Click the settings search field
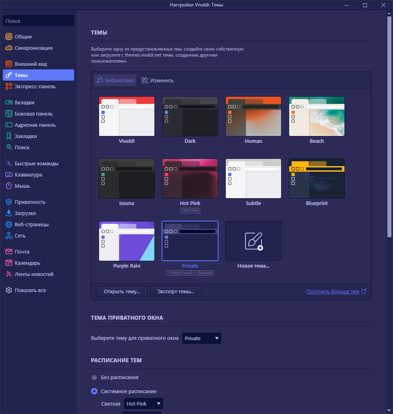 click(x=38, y=21)
